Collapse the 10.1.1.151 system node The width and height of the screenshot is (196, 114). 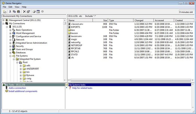7,27
